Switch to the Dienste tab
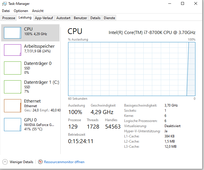This screenshot has height=170, width=204. [109, 18]
